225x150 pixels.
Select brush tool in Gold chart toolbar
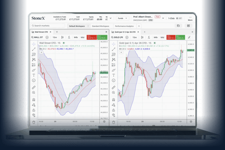[x=114, y=70]
